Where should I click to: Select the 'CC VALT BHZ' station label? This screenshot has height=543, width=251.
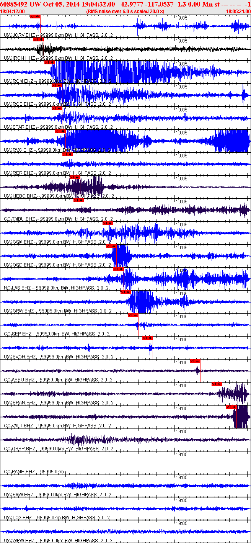tap(19, 426)
